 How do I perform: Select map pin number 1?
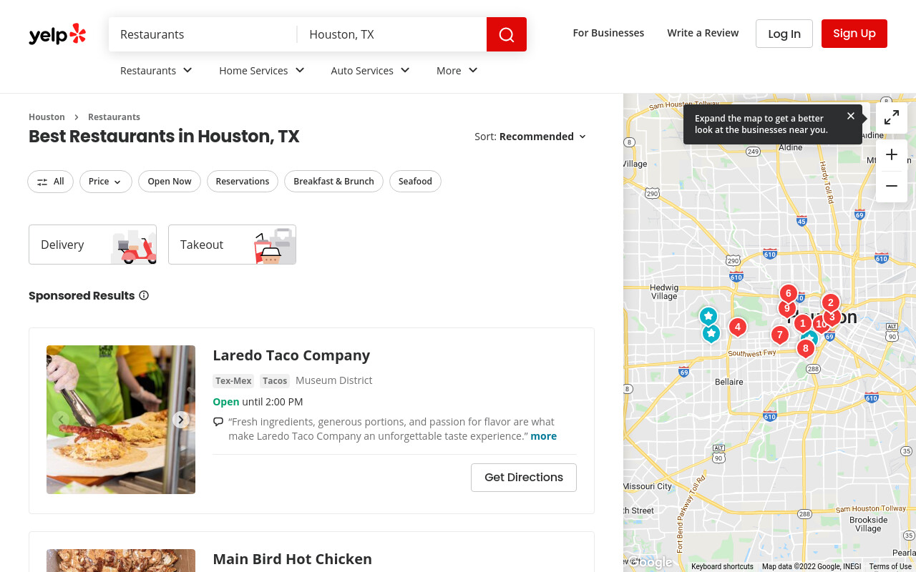[802, 323]
